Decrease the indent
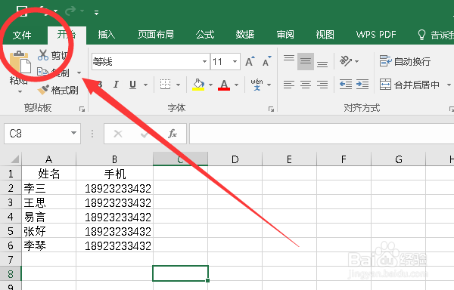 tap(346, 85)
